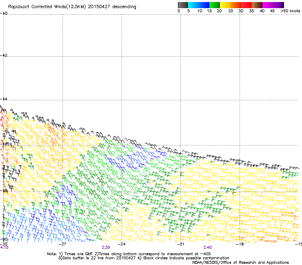The height and width of the screenshot is (265, 302).
Task: Click the plot title 'Rapidsact Corrected Winds(12.5KM)'
Action: [x=47, y=7]
